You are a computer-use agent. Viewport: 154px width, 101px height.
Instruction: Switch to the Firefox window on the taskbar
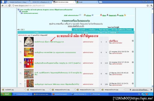tap(61, 94)
